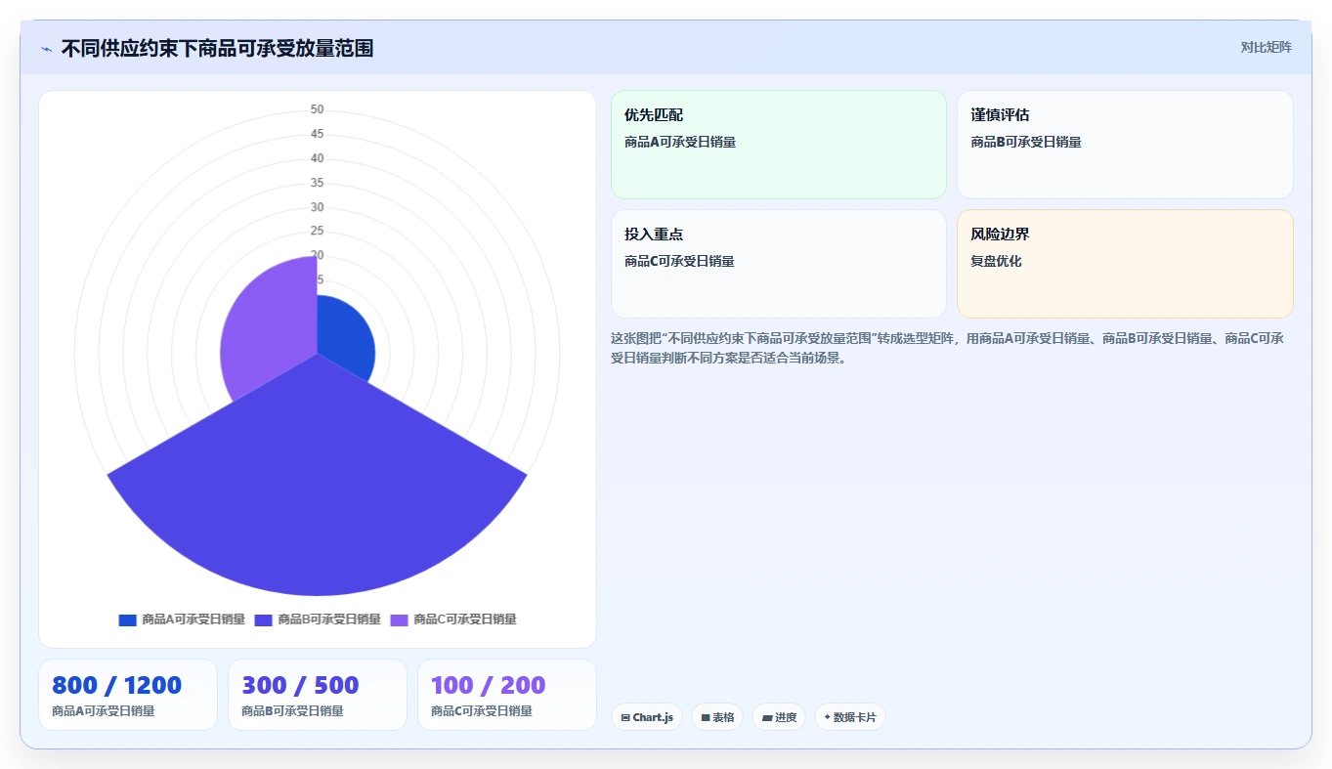Screen dimensions: 1332x769
Task: Click the Chart.js tag chip
Action: 647,717
